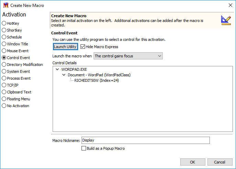Select the Clipboard Text activation option
Viewport: 236px width, 169px height.
click(x=17, y=92)
